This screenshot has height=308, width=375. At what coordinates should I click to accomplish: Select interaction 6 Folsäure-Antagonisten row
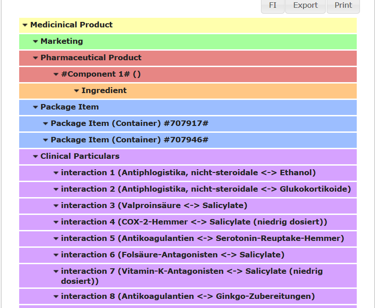172,255
